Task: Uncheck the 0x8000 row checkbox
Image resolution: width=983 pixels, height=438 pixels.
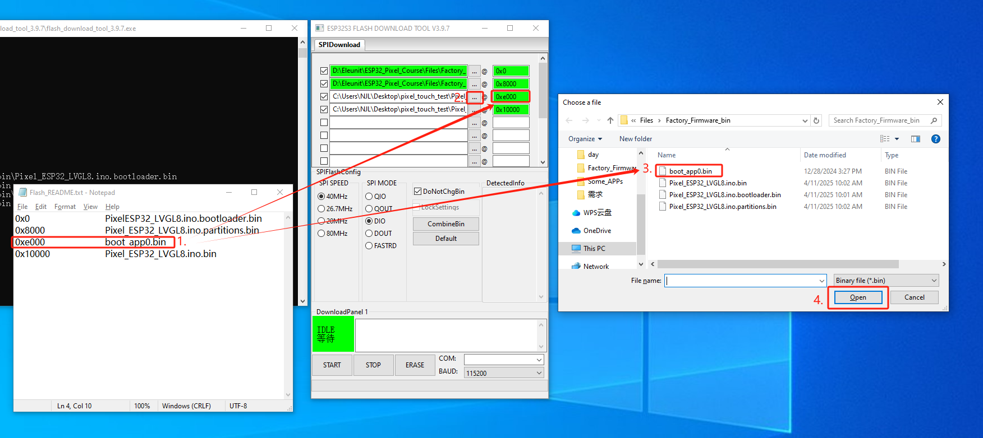Action: click(x=324, y=84)
